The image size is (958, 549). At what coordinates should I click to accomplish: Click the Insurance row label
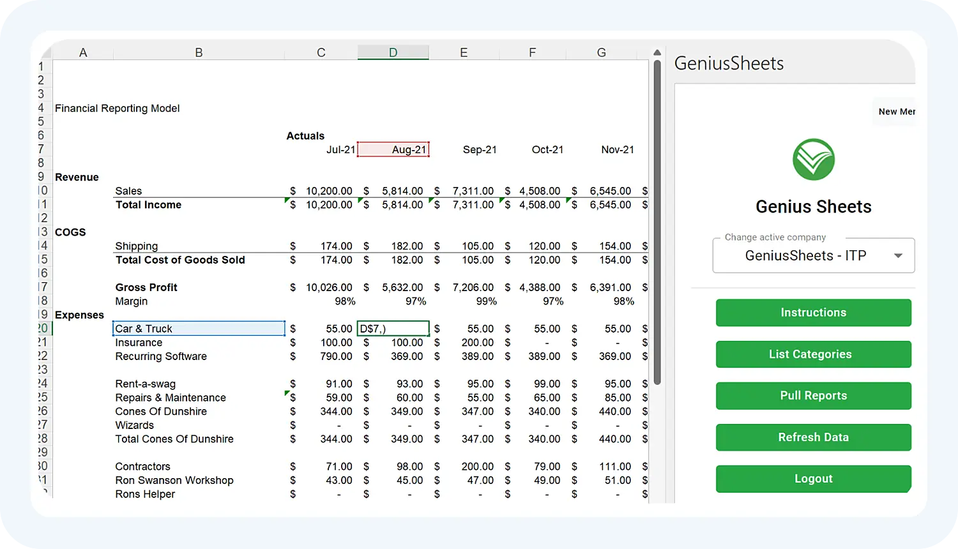point(139,343)
